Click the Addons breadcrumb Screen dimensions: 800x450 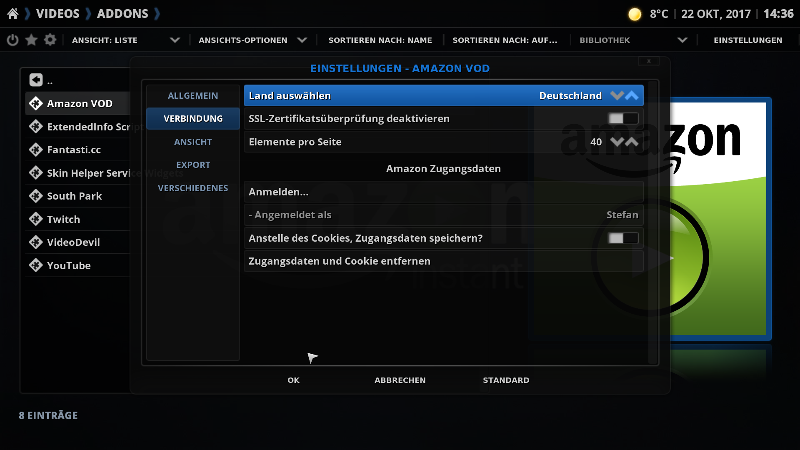tap(122, 14)
